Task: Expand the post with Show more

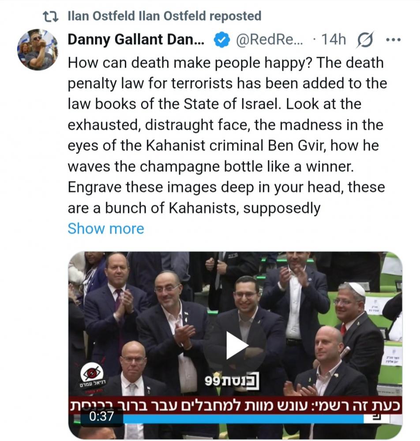Action: [106, 228]
